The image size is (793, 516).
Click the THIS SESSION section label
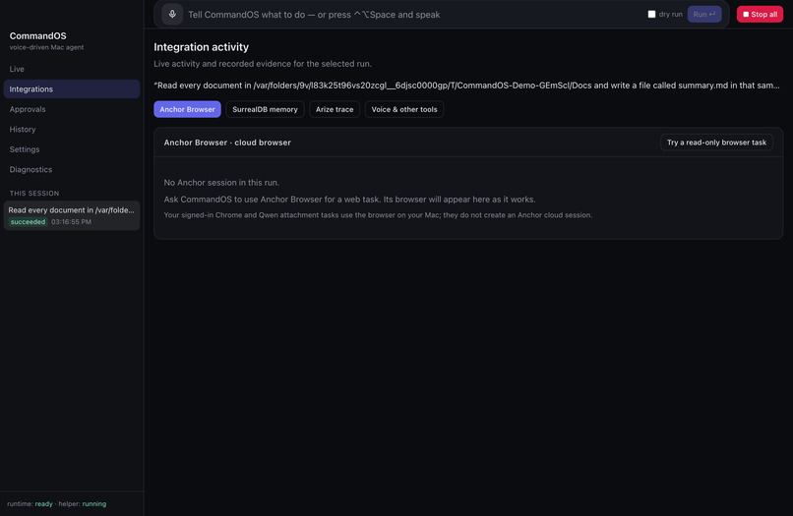point(34,193)
